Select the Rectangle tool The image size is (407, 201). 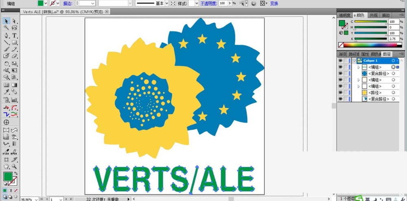click(14, 42)
